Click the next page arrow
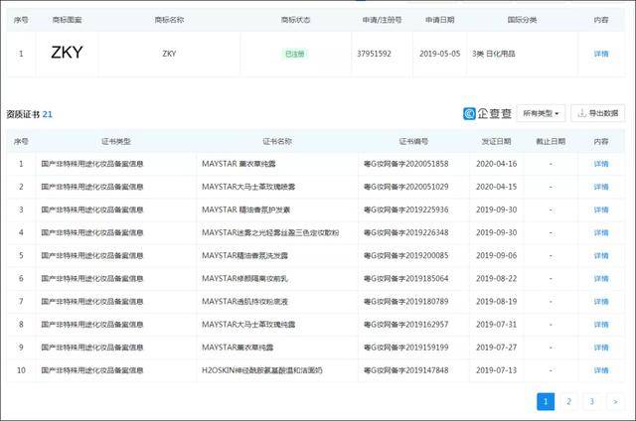The height and width of the screenshot is (421, 636). 615,401
